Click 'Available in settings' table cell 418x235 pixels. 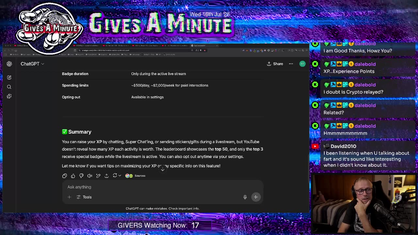[x=147, y=97]
